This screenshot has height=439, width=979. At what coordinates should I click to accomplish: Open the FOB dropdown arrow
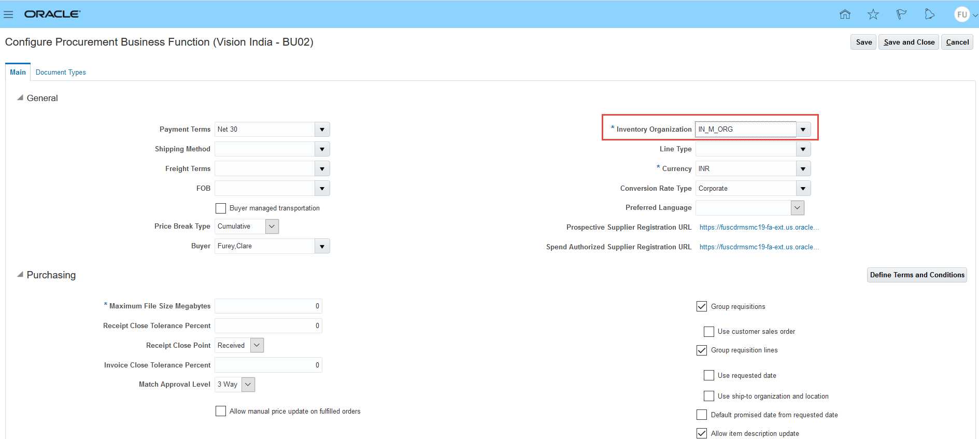322,189
